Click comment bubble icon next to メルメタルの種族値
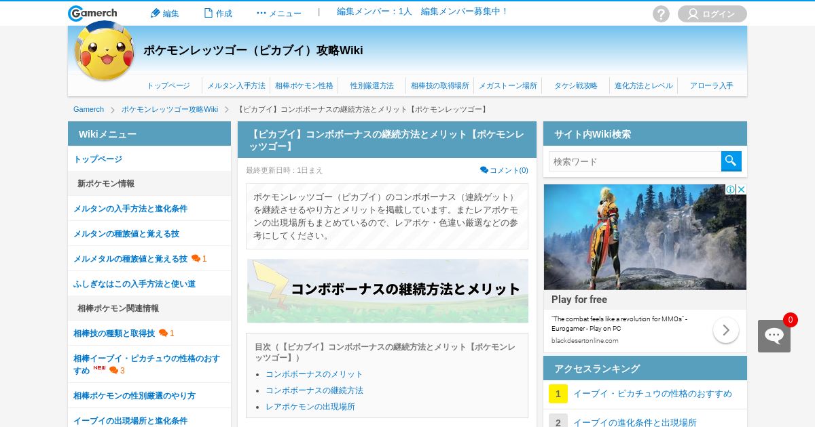This screenshot has height=427, width=815. 196,258
